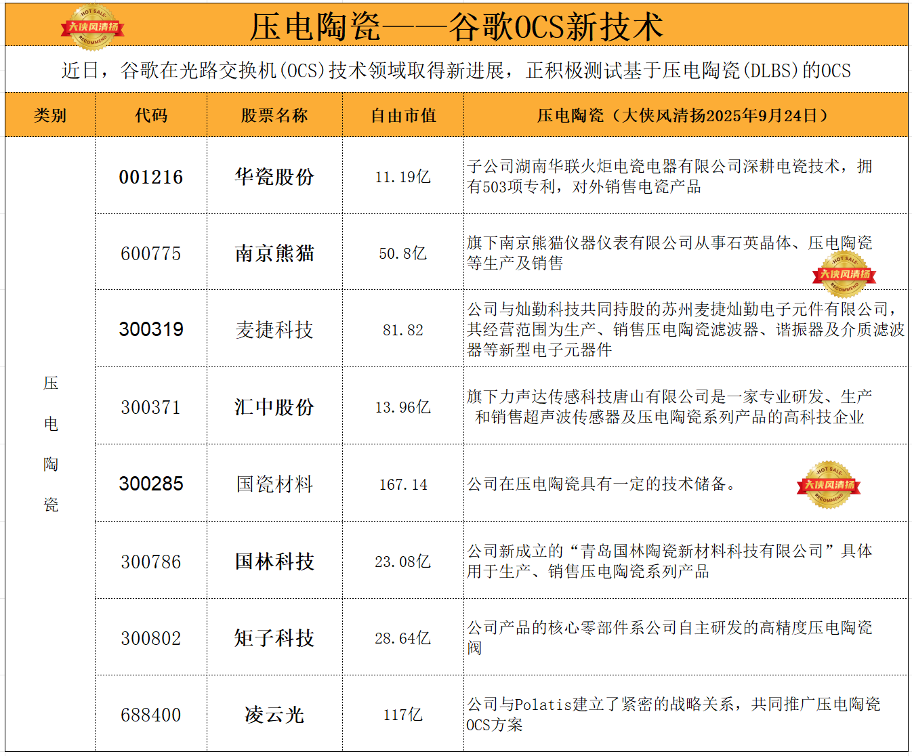Click the 自由市值 column header
The image size is (912, 756).
tap(403, 115)
